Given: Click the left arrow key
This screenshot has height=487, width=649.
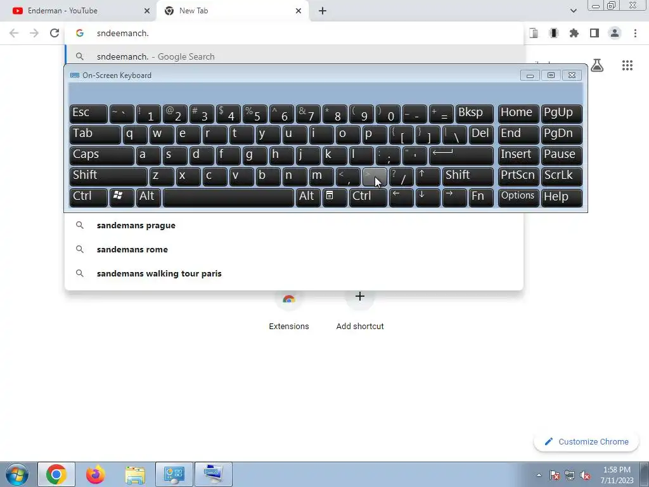Looking at the screenshot, I should click(x=401, y=198).
